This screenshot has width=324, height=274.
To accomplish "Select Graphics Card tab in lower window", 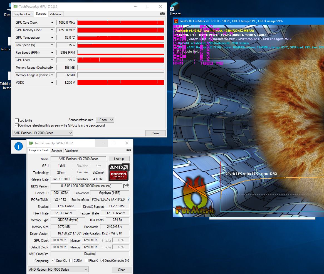I will 39,150.
